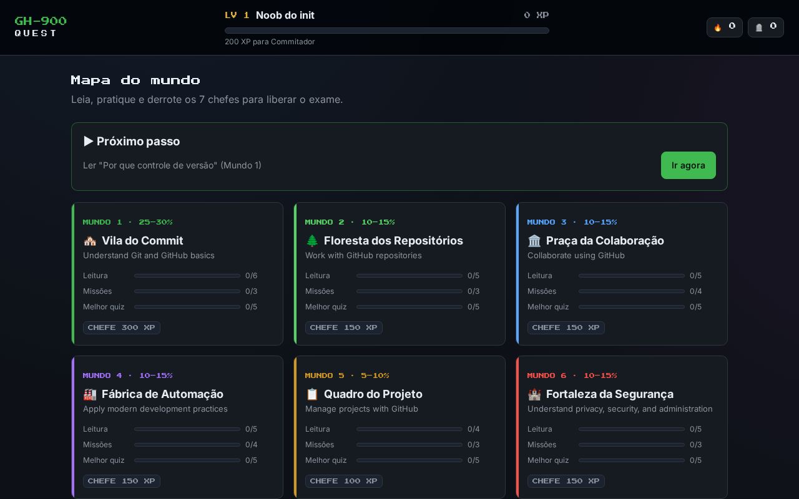Viewport: 799px width, 499px height.
Task: Open the Praça da Colaboração world title
Action: click(605, 241)
